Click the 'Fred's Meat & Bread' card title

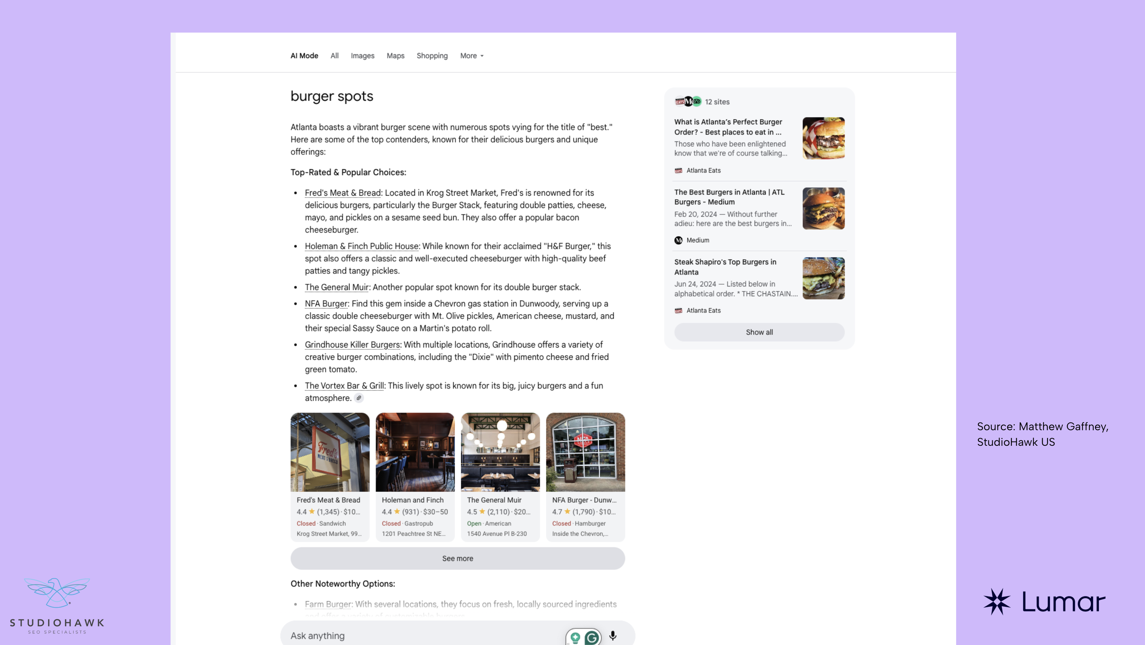point(328,500)
